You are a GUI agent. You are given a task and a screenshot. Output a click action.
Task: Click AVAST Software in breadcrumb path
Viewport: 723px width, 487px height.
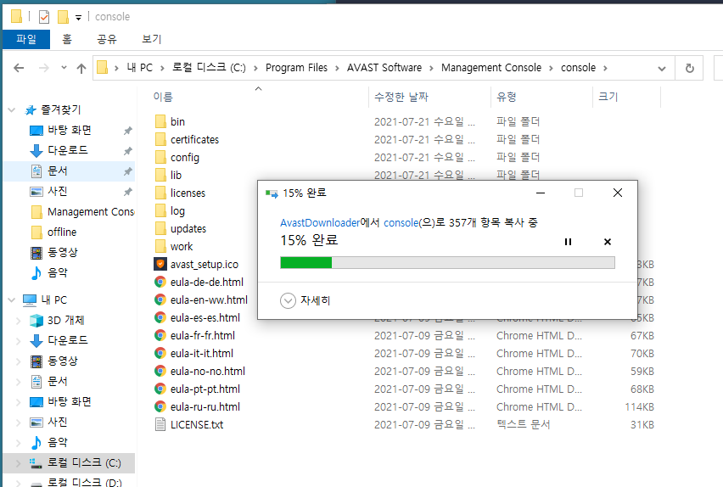[384, 68]
